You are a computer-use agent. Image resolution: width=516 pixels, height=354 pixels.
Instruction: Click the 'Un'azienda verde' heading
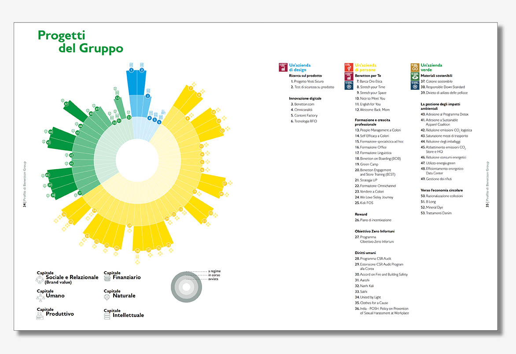coord(431,67)
